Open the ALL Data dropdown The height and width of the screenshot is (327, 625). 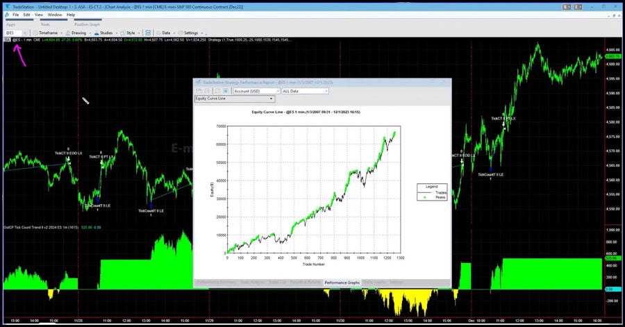(x=306, y=91)
